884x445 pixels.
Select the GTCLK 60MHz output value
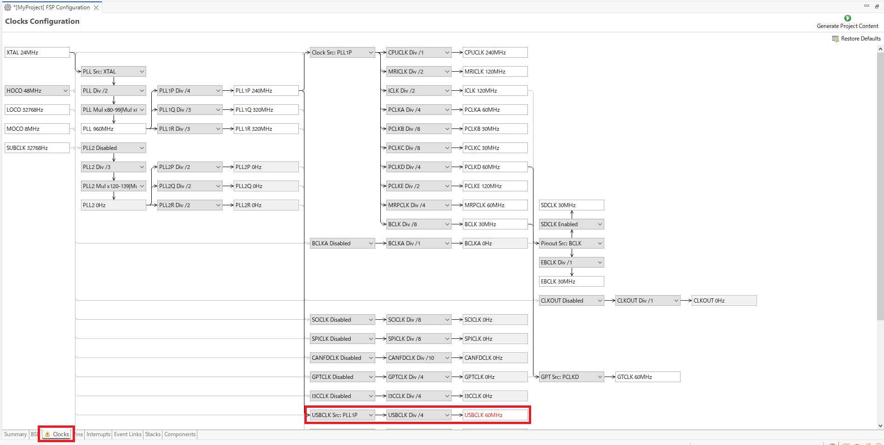(648, 377)
